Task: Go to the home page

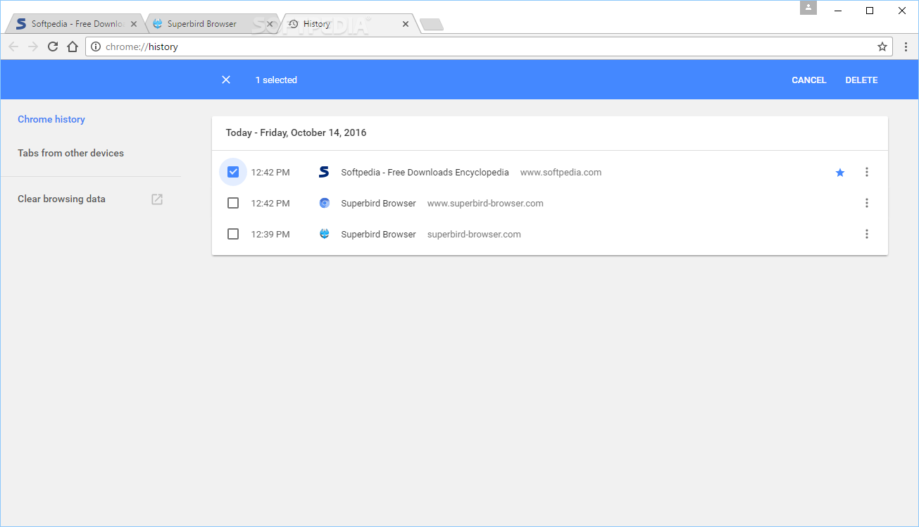Action: pos(72,46)
